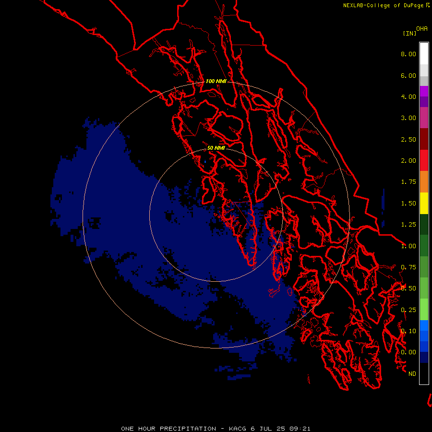Screen dimensions: 432x432
Task: Pick the darkest green 1.25 legend swatch
Action: click(x=424, y=224)
